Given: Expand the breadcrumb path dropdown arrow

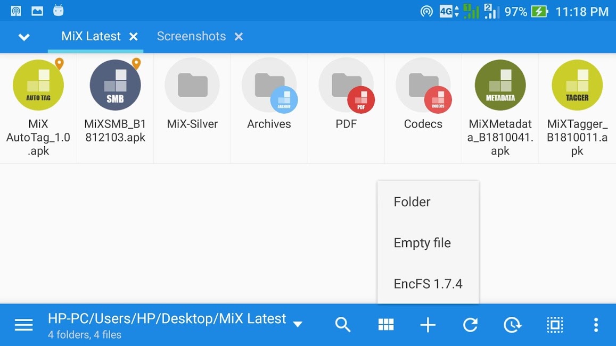Looking at the screenshot, I should pyautogui.click(x=298, y=324).
